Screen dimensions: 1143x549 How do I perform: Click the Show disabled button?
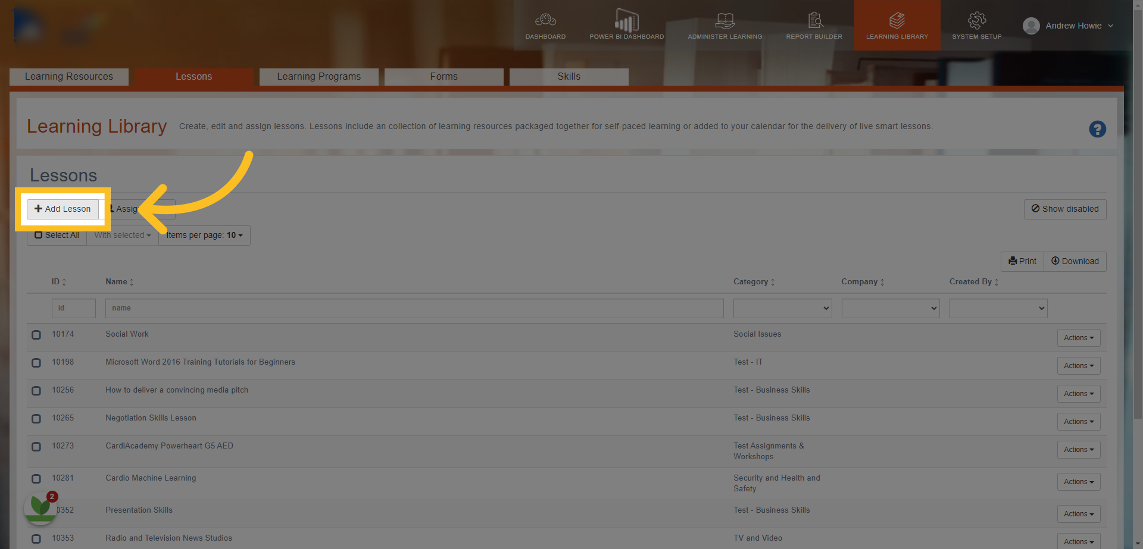point(1065,209)
